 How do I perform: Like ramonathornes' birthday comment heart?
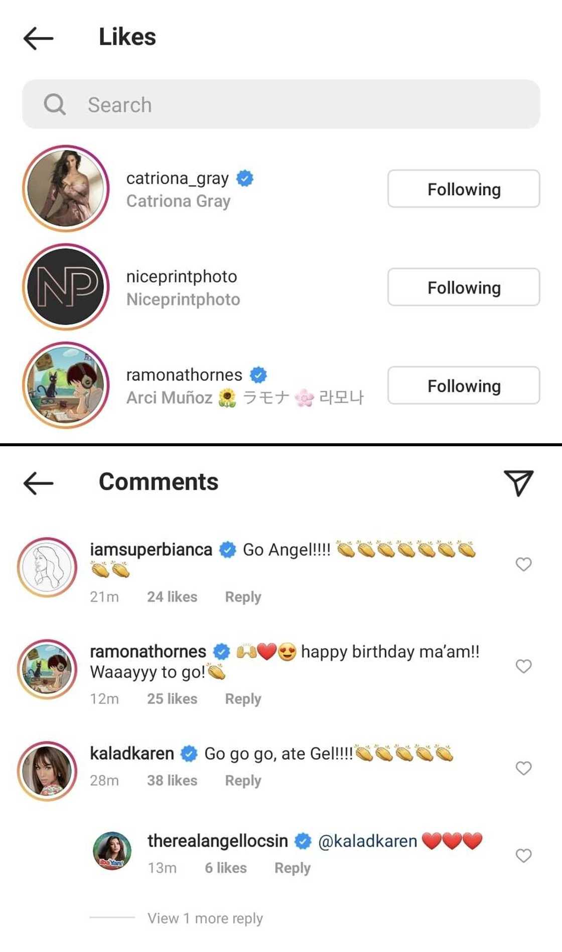(523, 666)
